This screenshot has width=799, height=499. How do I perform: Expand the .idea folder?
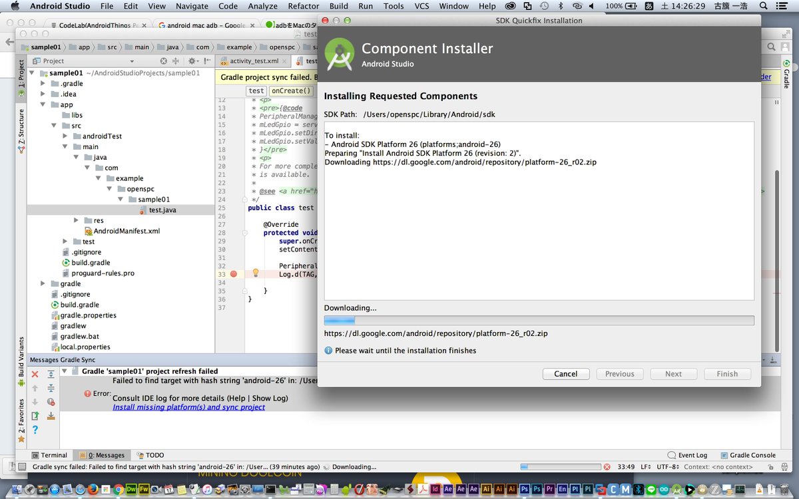[x=43, y=94]
